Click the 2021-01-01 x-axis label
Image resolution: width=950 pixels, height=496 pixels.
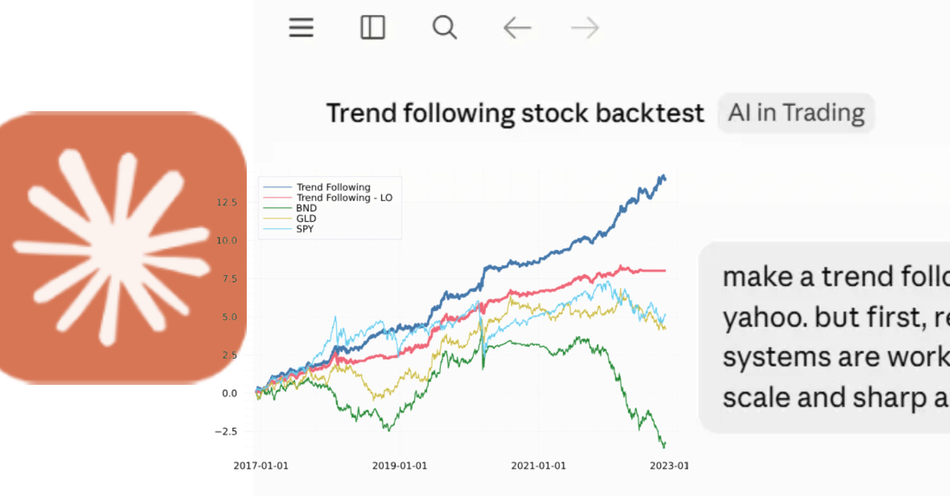[x=538, y=466]
